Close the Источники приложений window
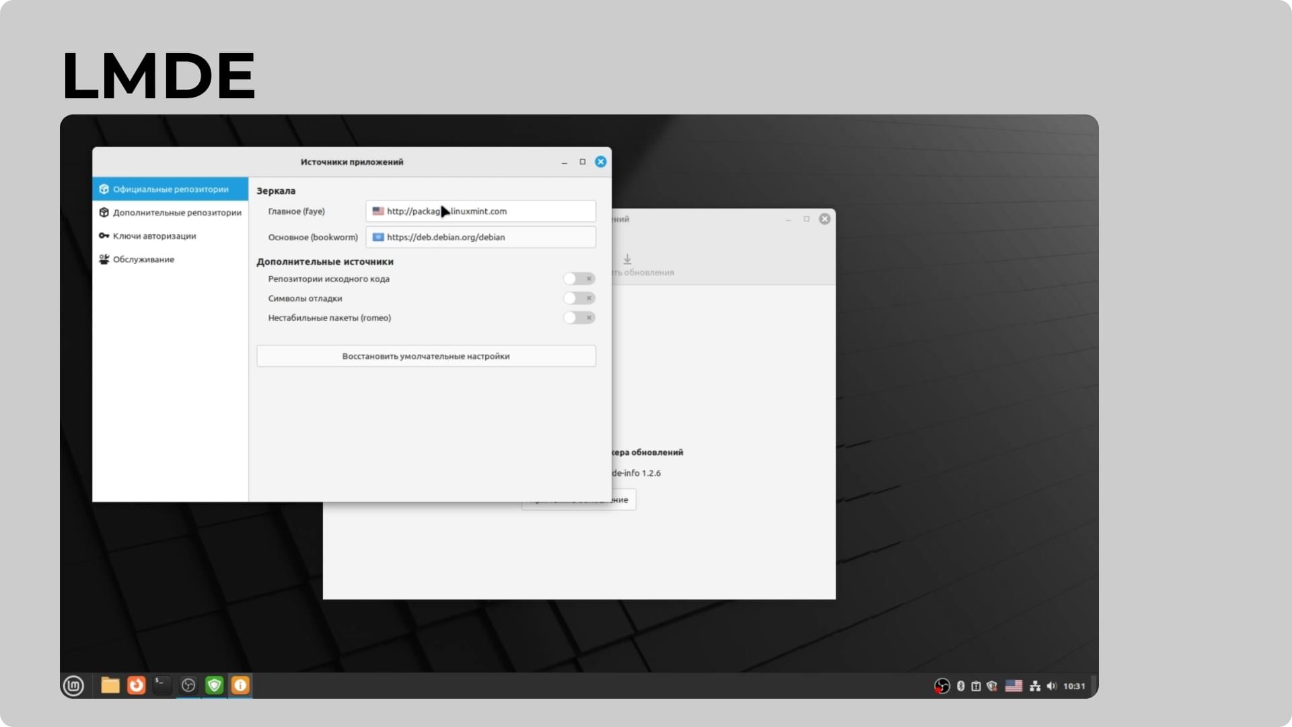Screen dimensions: 1292x727 pyautogui.click(x=601, y=162)
